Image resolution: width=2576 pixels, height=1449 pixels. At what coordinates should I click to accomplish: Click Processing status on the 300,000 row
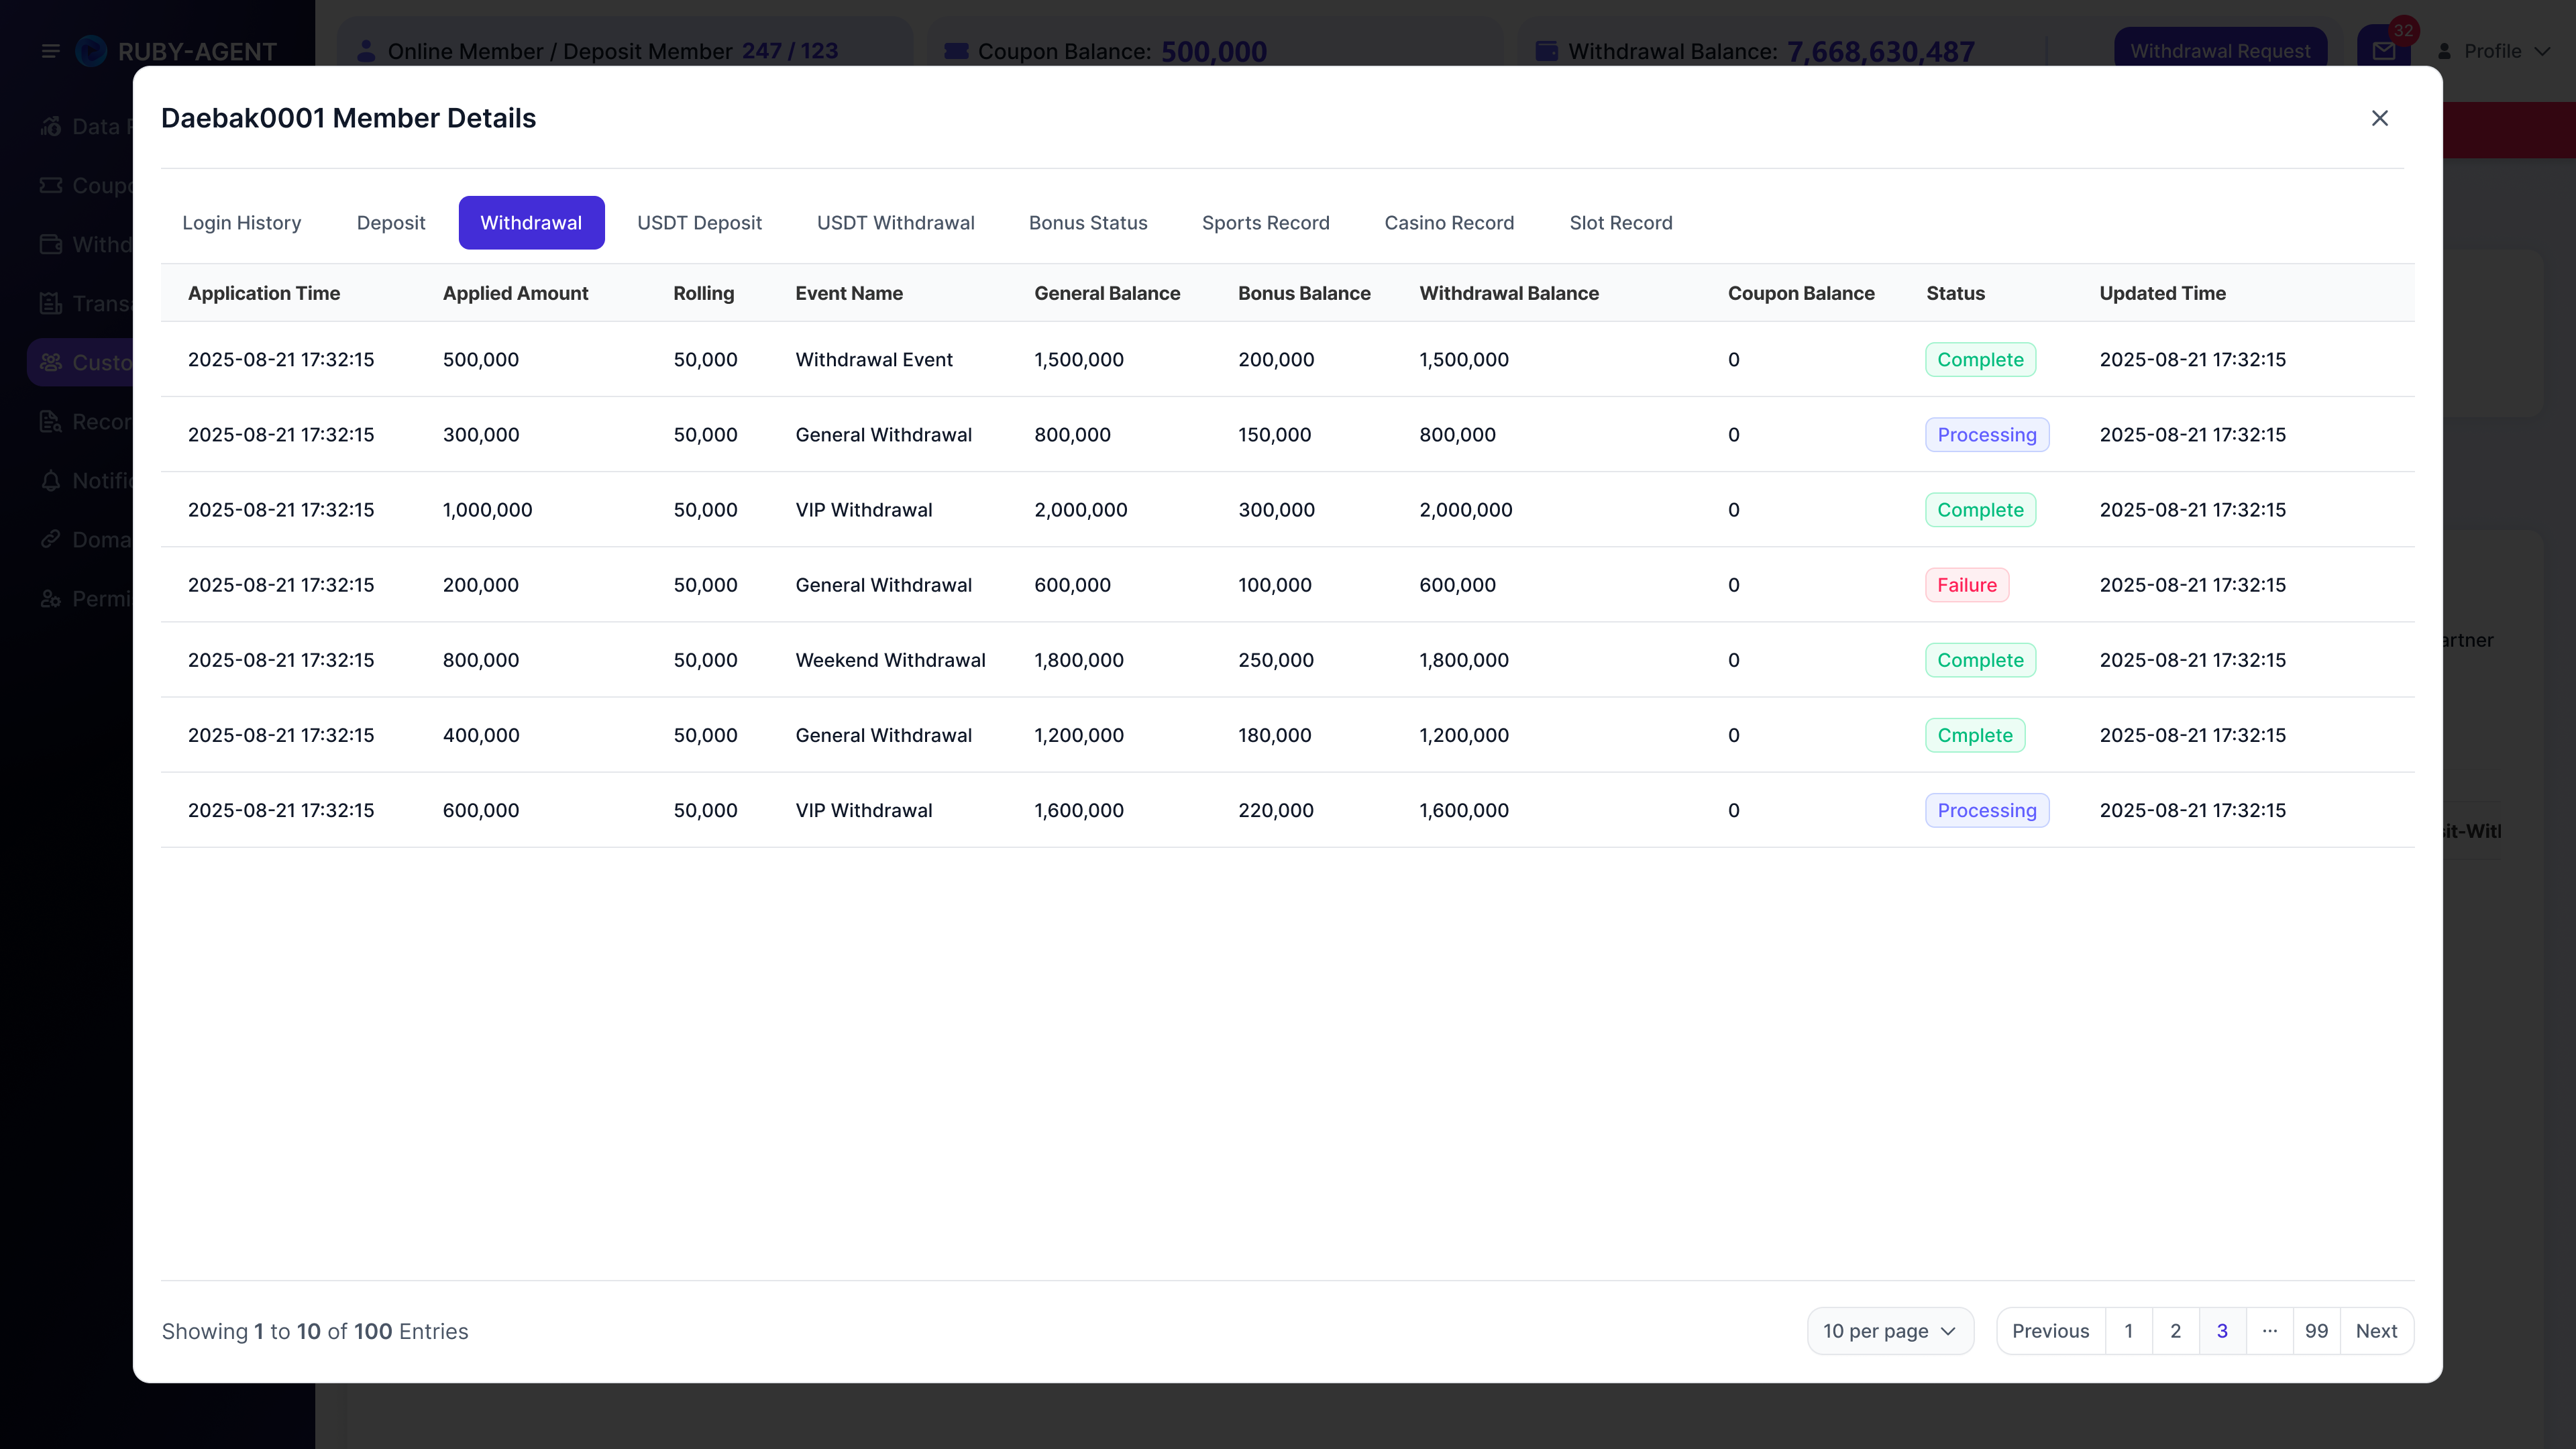[1987, 434]
